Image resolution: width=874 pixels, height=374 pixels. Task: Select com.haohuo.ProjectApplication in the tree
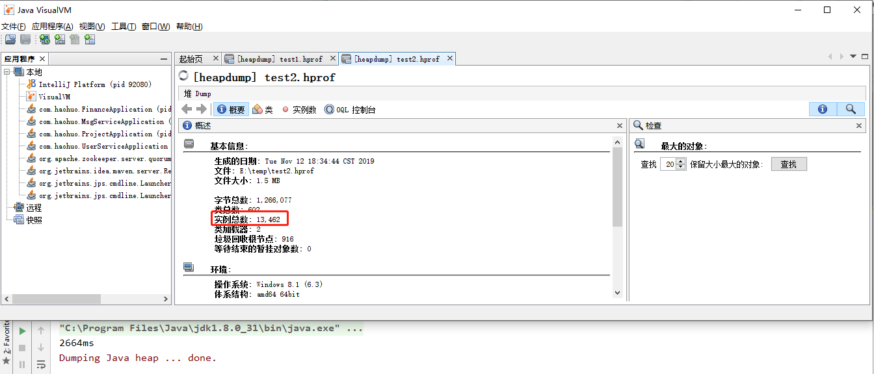coord(99,134)
